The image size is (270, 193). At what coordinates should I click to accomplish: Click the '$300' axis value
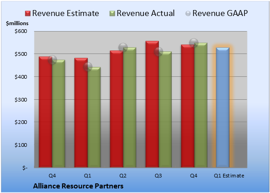pos(21,100)
